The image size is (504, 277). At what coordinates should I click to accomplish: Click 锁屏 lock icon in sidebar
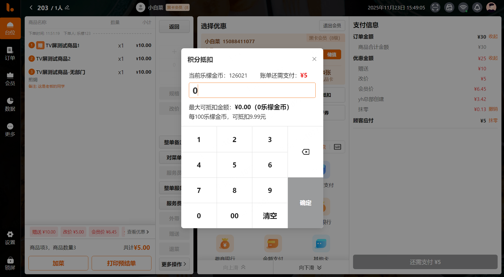[10, 263]
